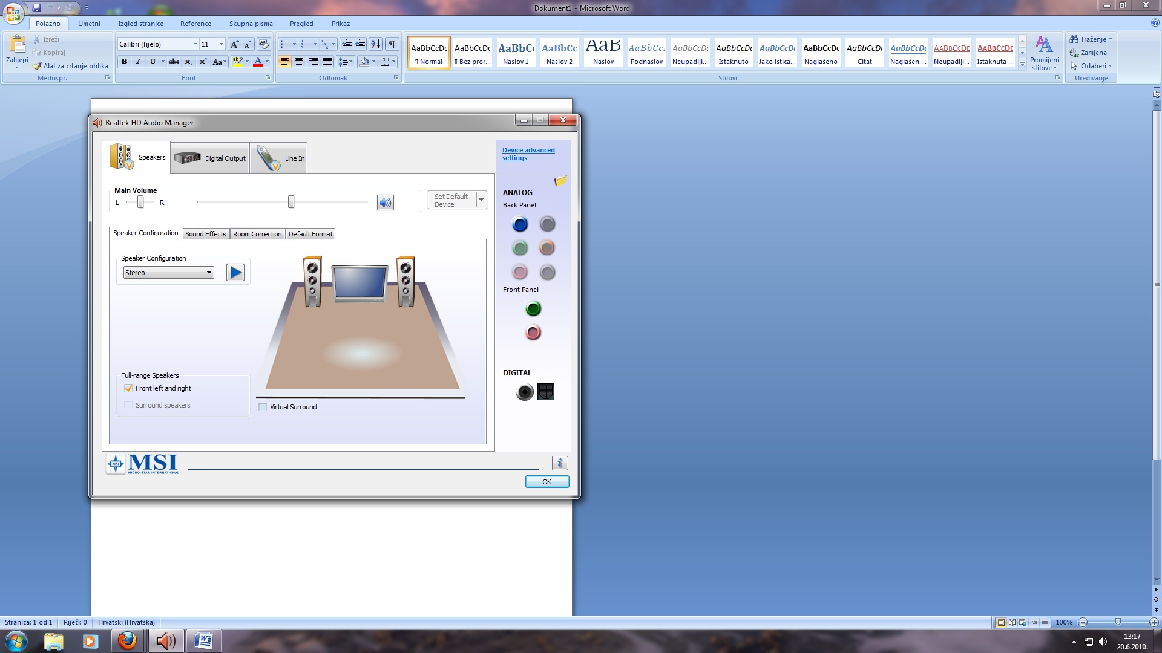
Task: Click the pink front panel microphone jack
Action: [533, 333]
